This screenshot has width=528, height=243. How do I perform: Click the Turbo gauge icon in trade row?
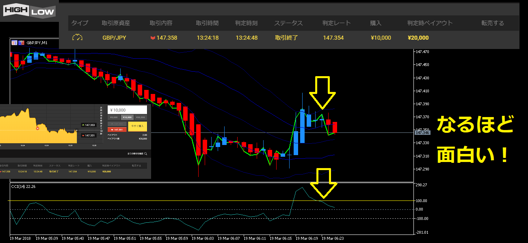point(77,38)
